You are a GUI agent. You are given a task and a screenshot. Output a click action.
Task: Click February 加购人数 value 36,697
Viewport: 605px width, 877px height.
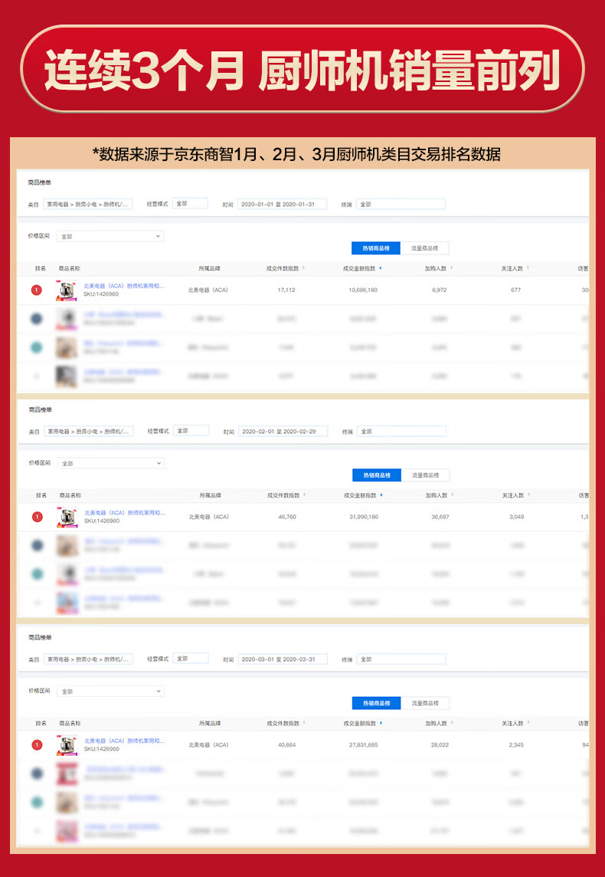coord(440,517)
